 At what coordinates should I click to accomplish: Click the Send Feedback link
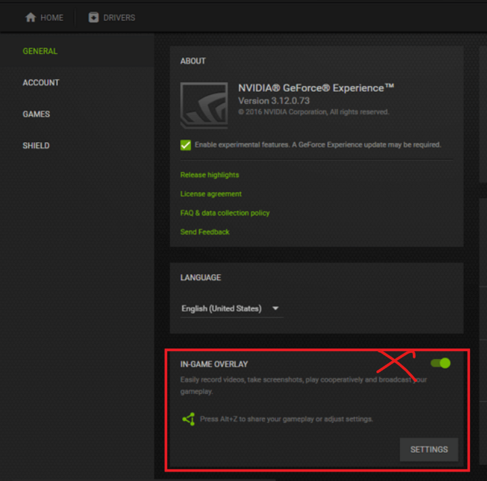204,232
